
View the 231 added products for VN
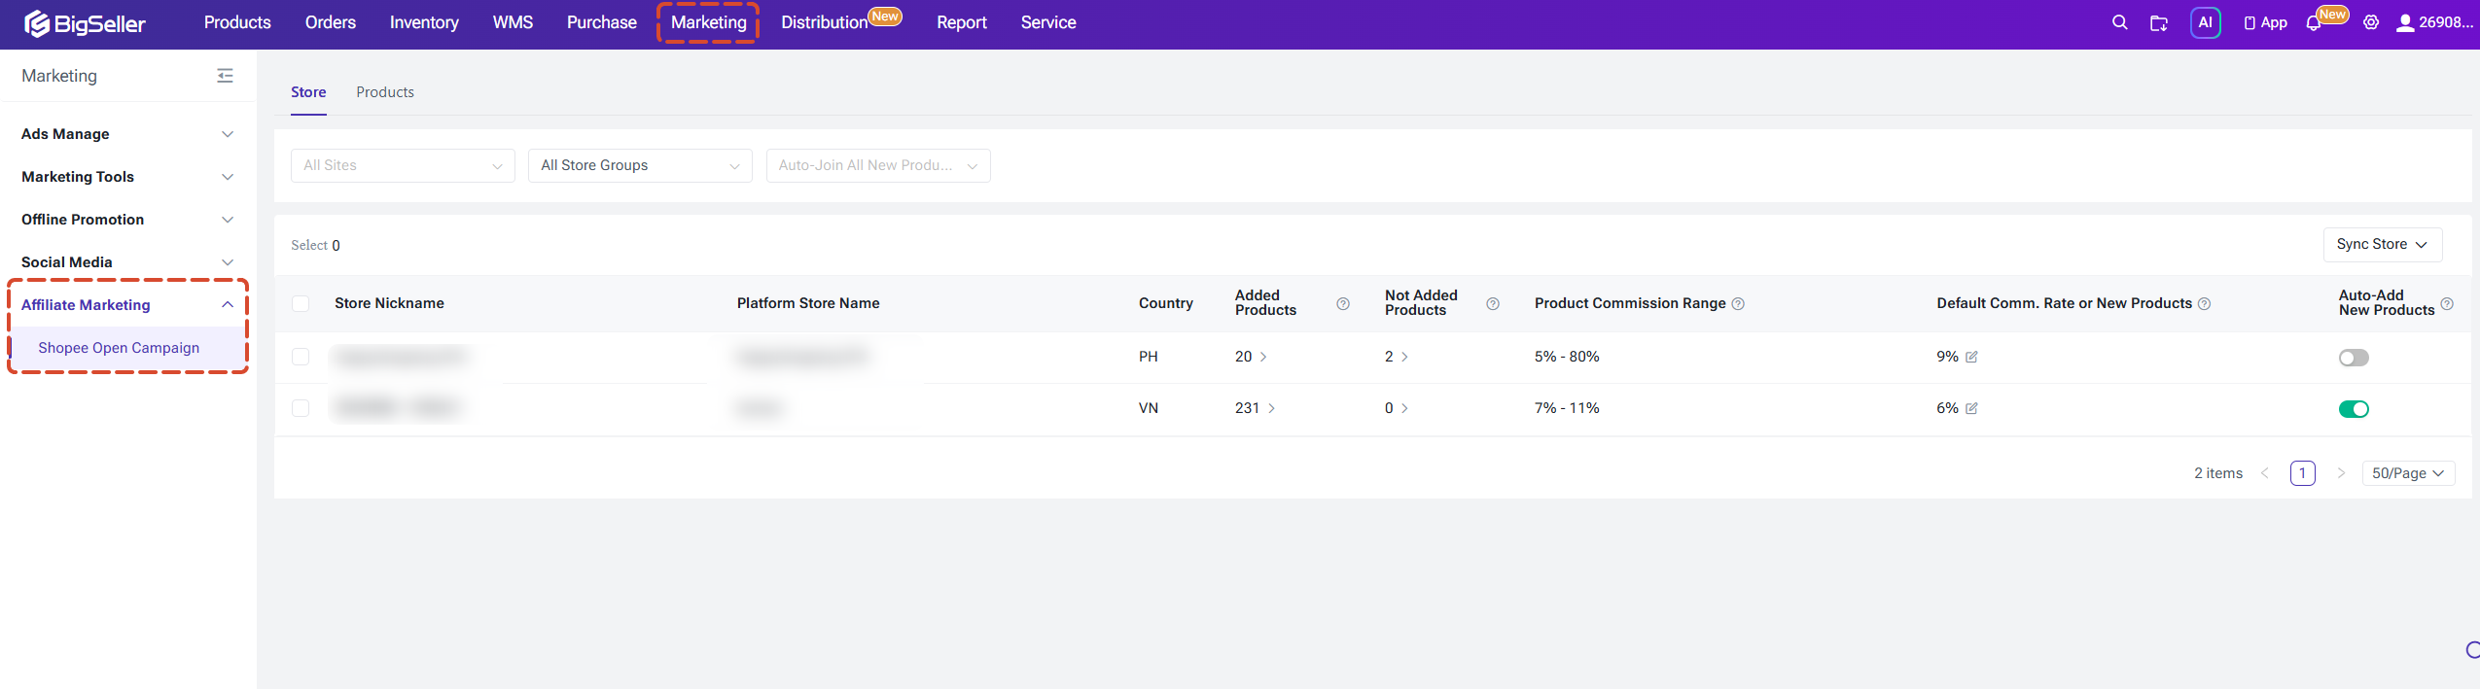tap(1255, 409)
